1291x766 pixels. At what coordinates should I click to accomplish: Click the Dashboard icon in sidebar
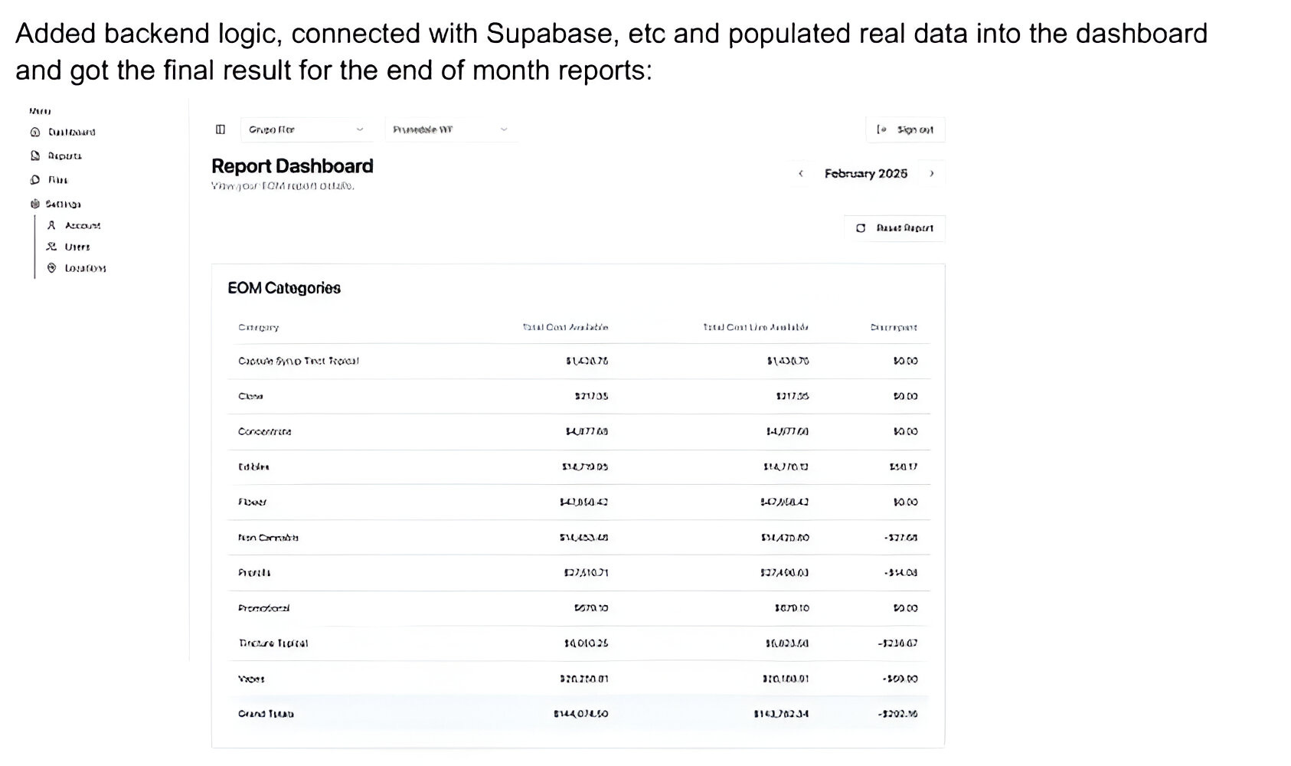pos(34,132)
